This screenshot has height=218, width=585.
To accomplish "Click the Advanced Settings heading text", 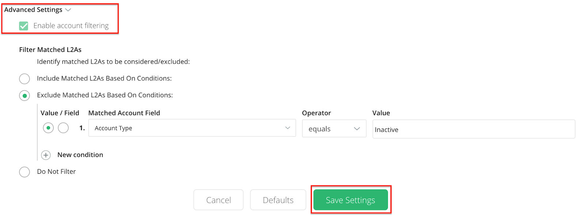I will 33,10.
